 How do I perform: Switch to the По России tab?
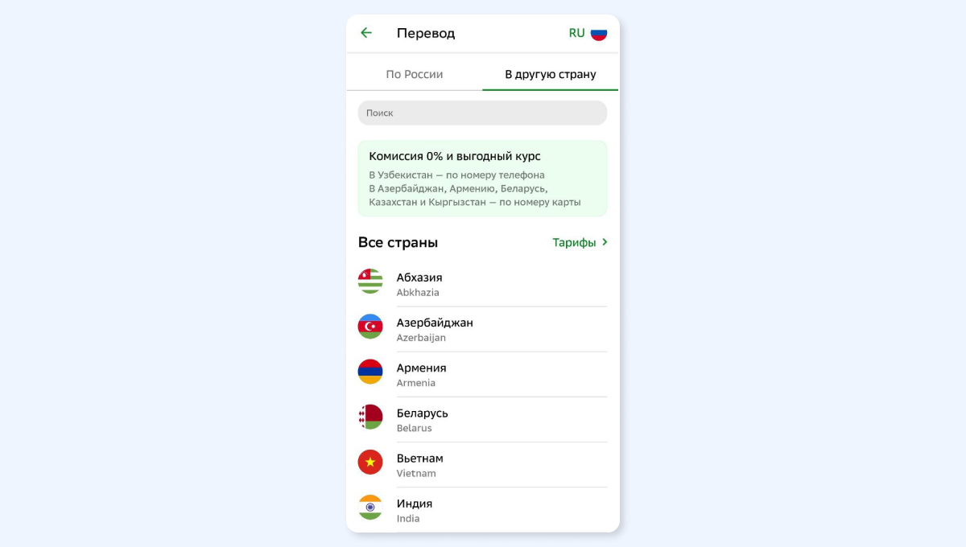415,74
